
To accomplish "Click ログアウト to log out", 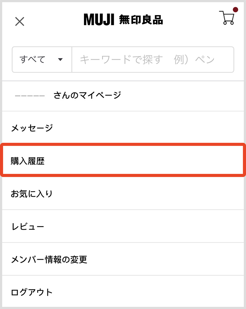I will [x=32, y=292].
